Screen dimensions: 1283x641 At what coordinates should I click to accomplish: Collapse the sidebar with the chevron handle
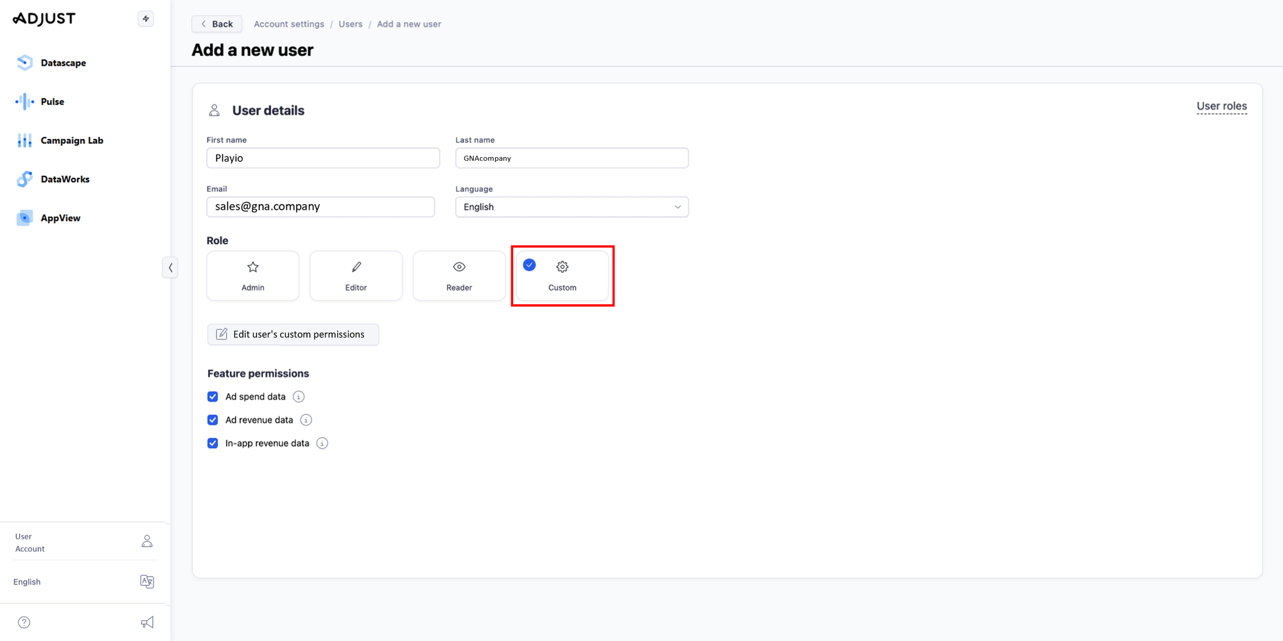[170, 268]
